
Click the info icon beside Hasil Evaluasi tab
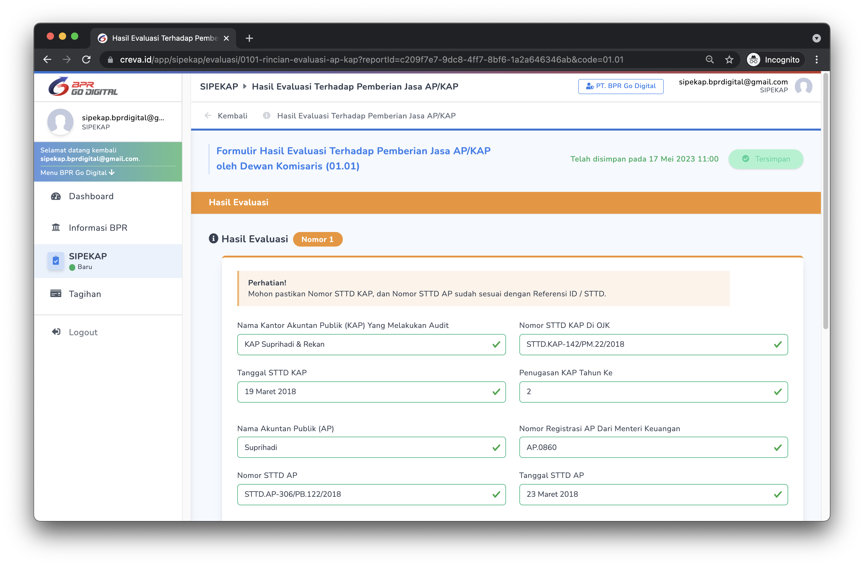pos(266,115)
